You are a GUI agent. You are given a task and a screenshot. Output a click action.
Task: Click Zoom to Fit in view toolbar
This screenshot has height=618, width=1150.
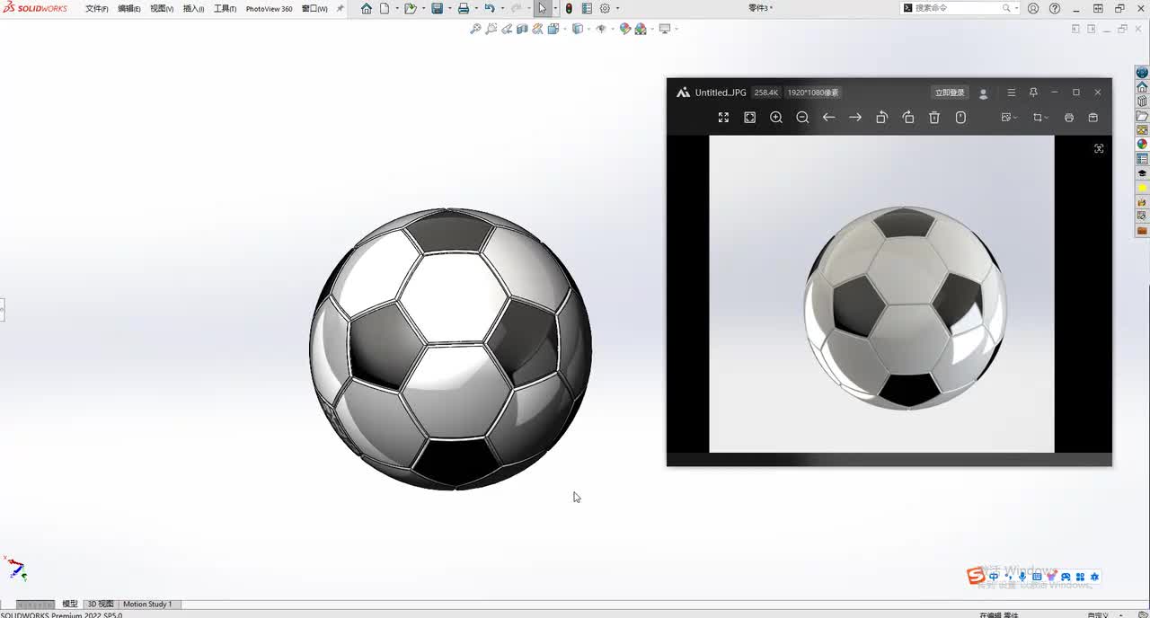coord(475,29)
